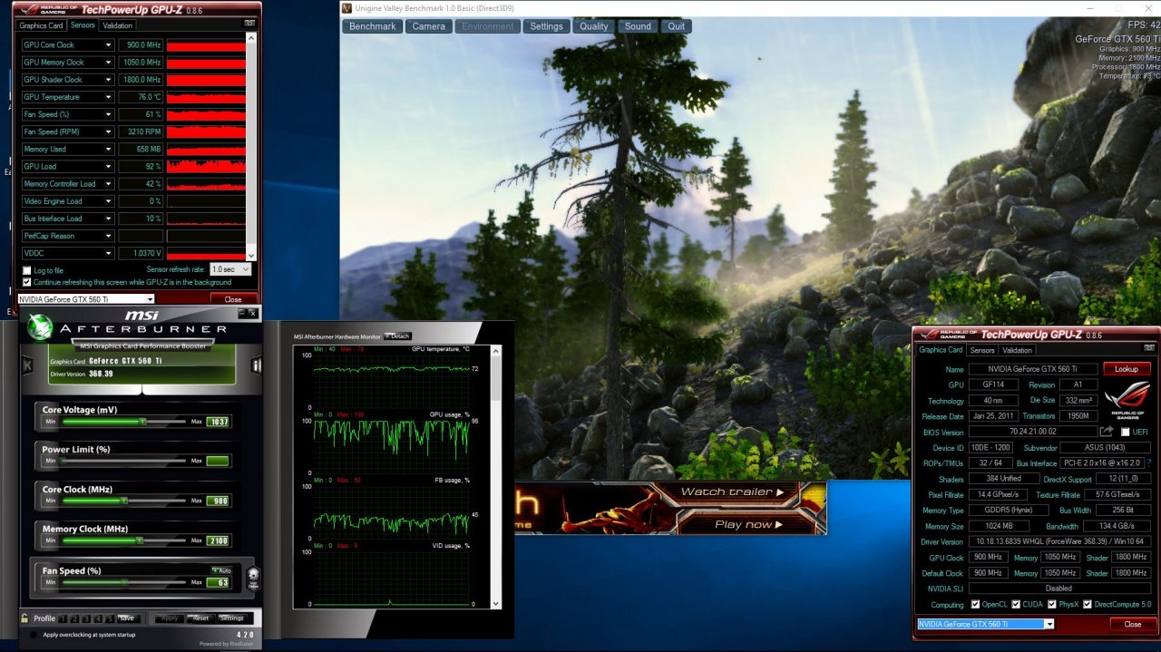The height and width of the screenshot is (652, 1161).
Task: Switch to Graphics Card tab in Sensors window
Action: tap(43, 25)
